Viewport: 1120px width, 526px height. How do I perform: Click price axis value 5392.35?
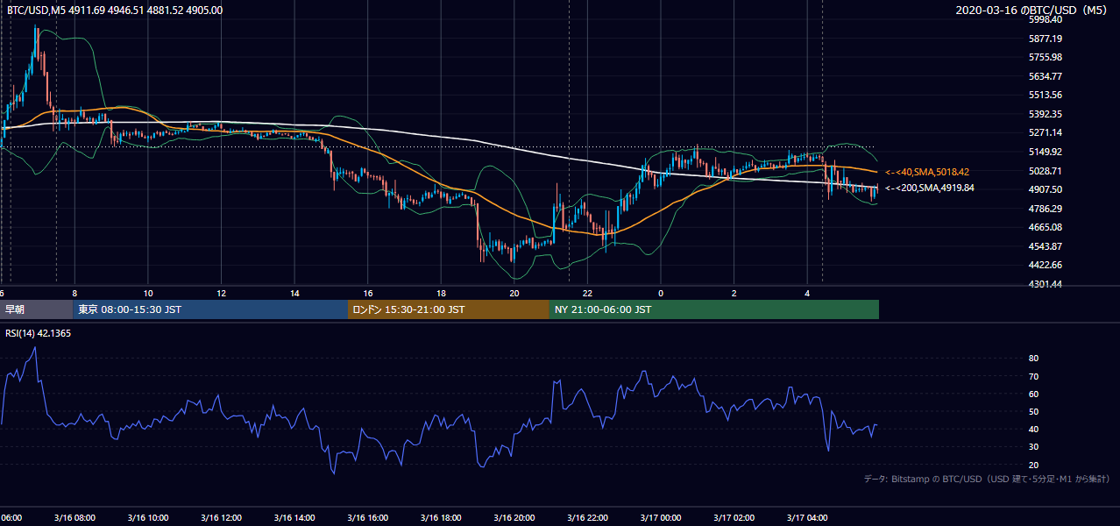[x=1046, y=114]
